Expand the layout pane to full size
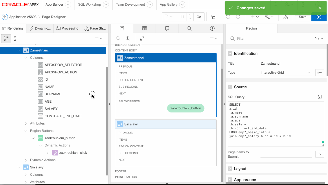328x185 pixels. pos(142,39)
